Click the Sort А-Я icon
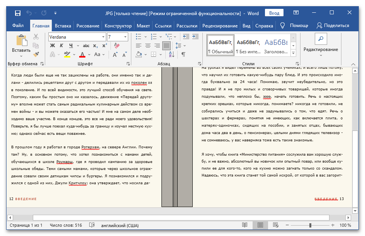This screenshot has height=236, width=365. 171,54
